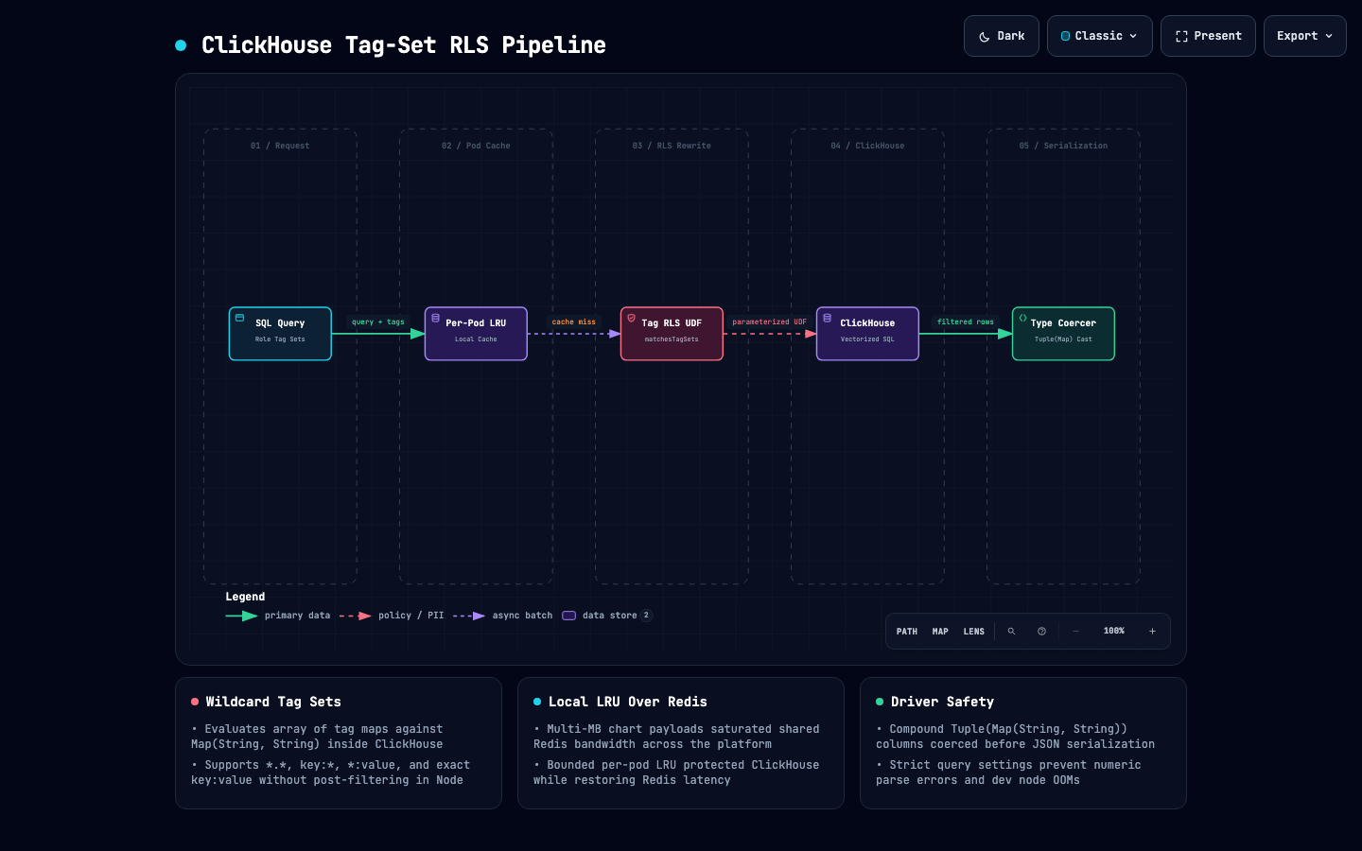Viewport: 1362px width, 851px height.
Task: Click the ClickHouse node database icon
Action: pyautogui.click(x=827, y=318)
